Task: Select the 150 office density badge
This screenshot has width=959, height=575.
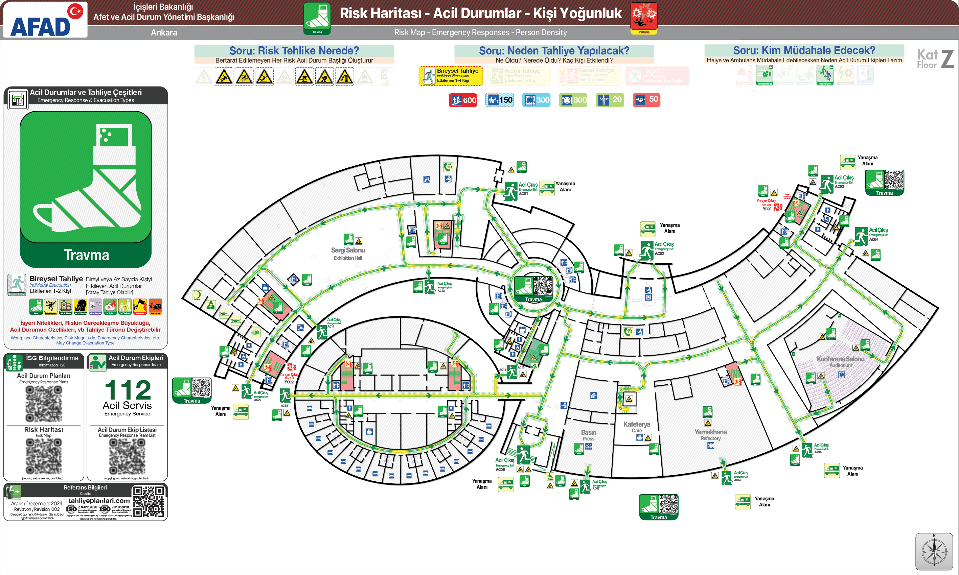Action: 500,100
